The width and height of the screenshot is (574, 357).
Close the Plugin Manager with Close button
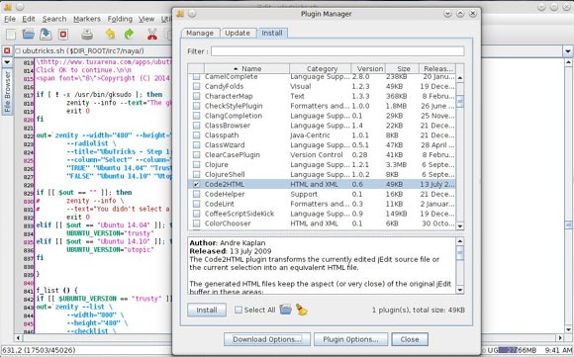(x=410, y=339)
